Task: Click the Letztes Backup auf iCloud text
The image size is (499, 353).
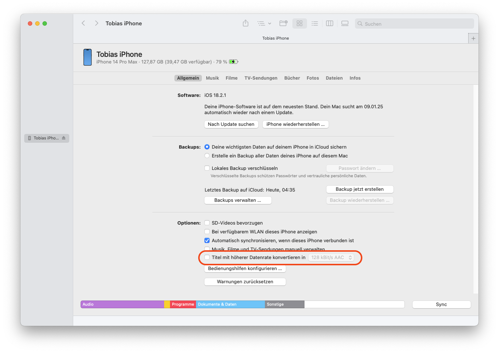Action: click(x=250, y=190)
